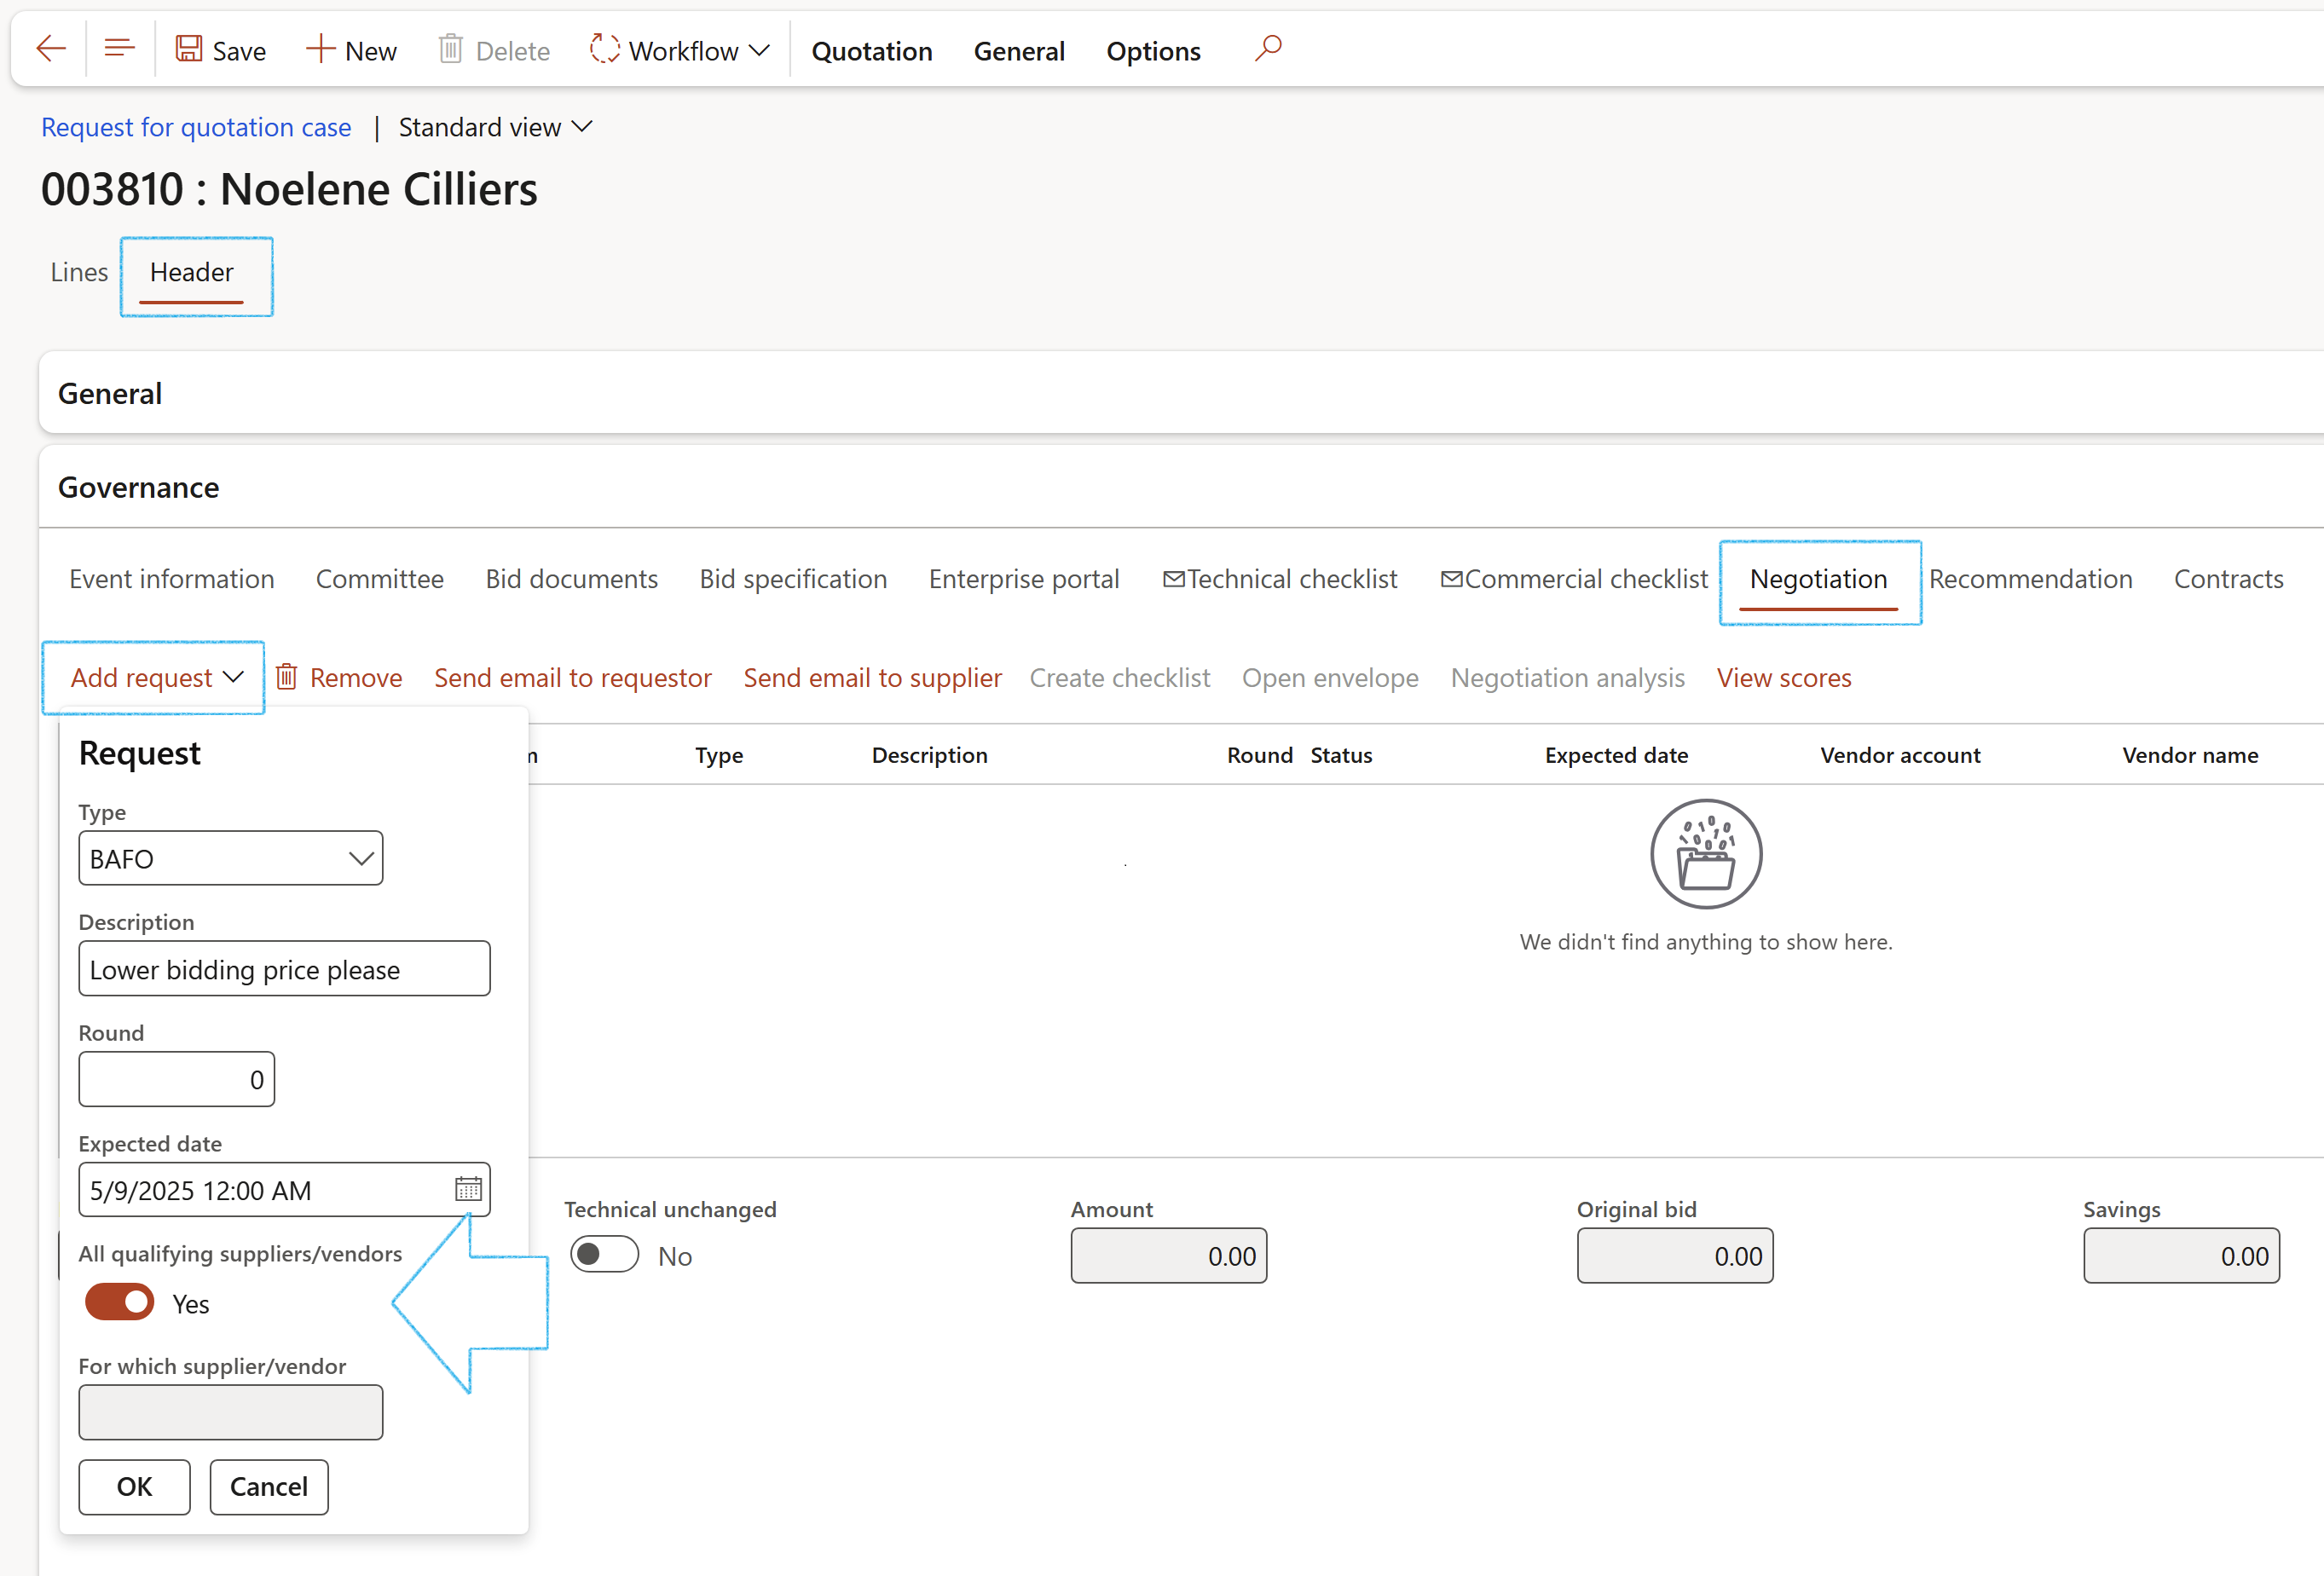Image resolution: width=2324 pixels, height=1576 pixels.
Task: Sort by the Round column header
Action: [x=1260, y=755]
